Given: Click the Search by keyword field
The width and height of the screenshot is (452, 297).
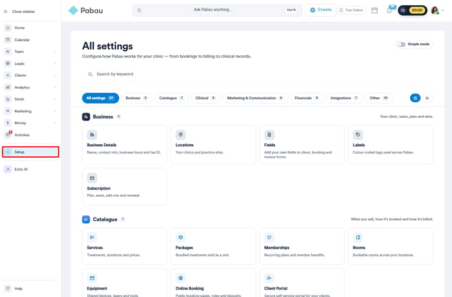Looking at the screenshot, I should pos(257,74).
